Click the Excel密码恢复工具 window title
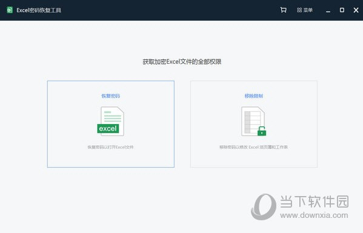The width and height of the screenshot is (363, 233). coord(39,10)
